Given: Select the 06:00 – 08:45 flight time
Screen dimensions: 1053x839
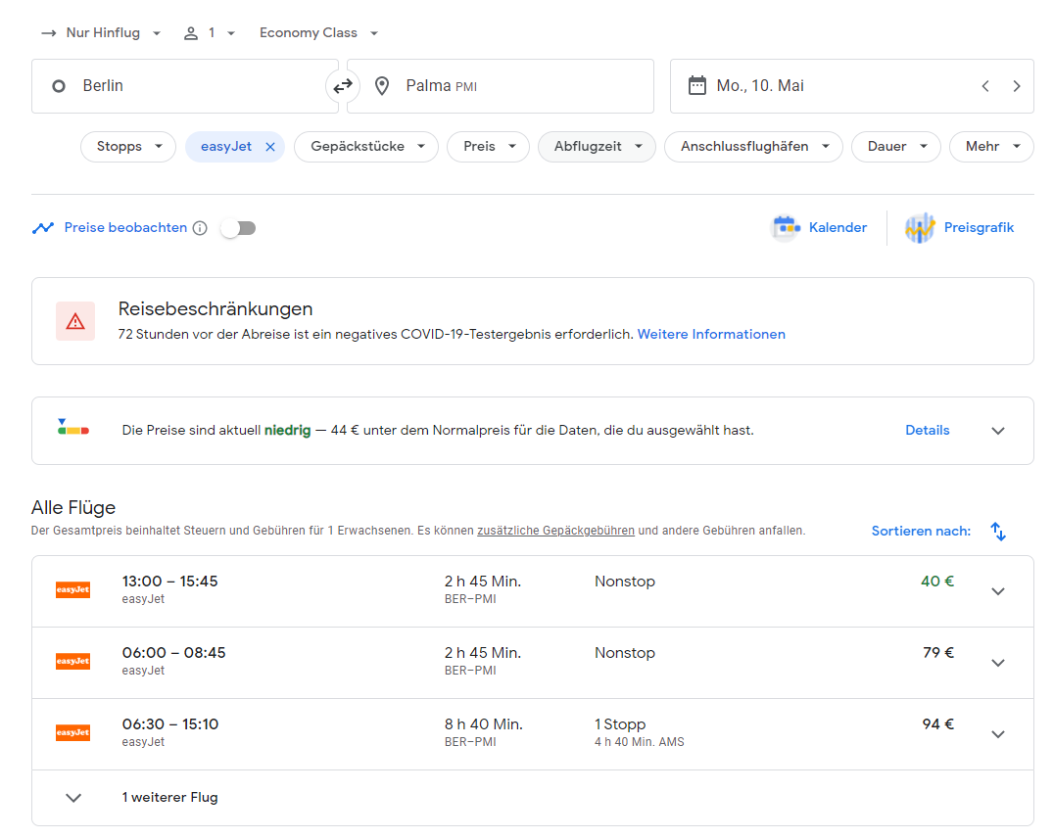Looking at the screenshot, I should point(174,653).
